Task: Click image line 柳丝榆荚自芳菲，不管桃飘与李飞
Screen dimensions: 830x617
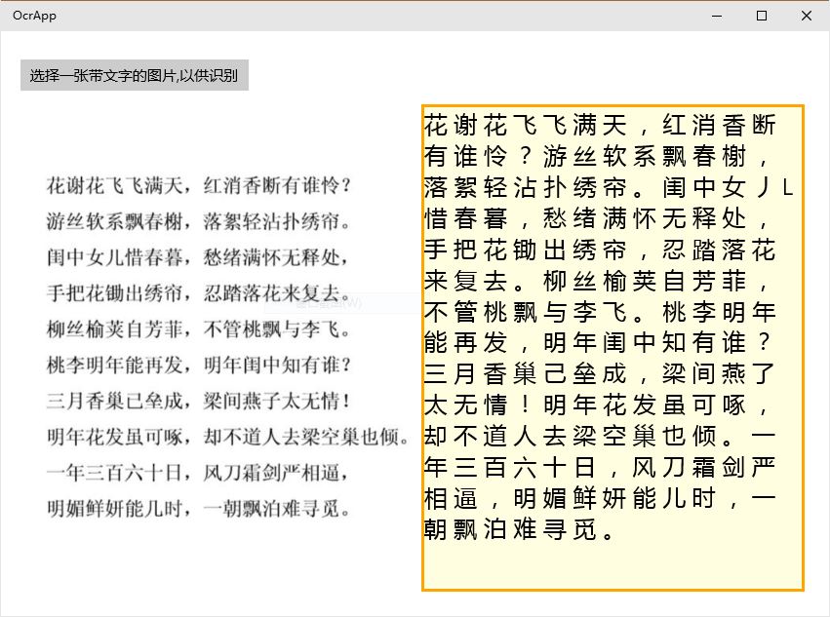Action: point(198,329)
